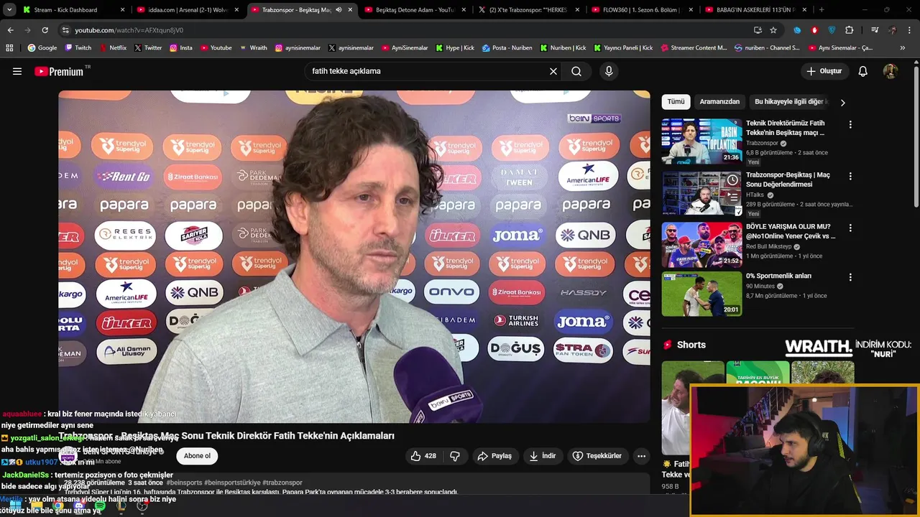
Task: Select the 'Tümü' filter chip
Action: click(676, 102)
